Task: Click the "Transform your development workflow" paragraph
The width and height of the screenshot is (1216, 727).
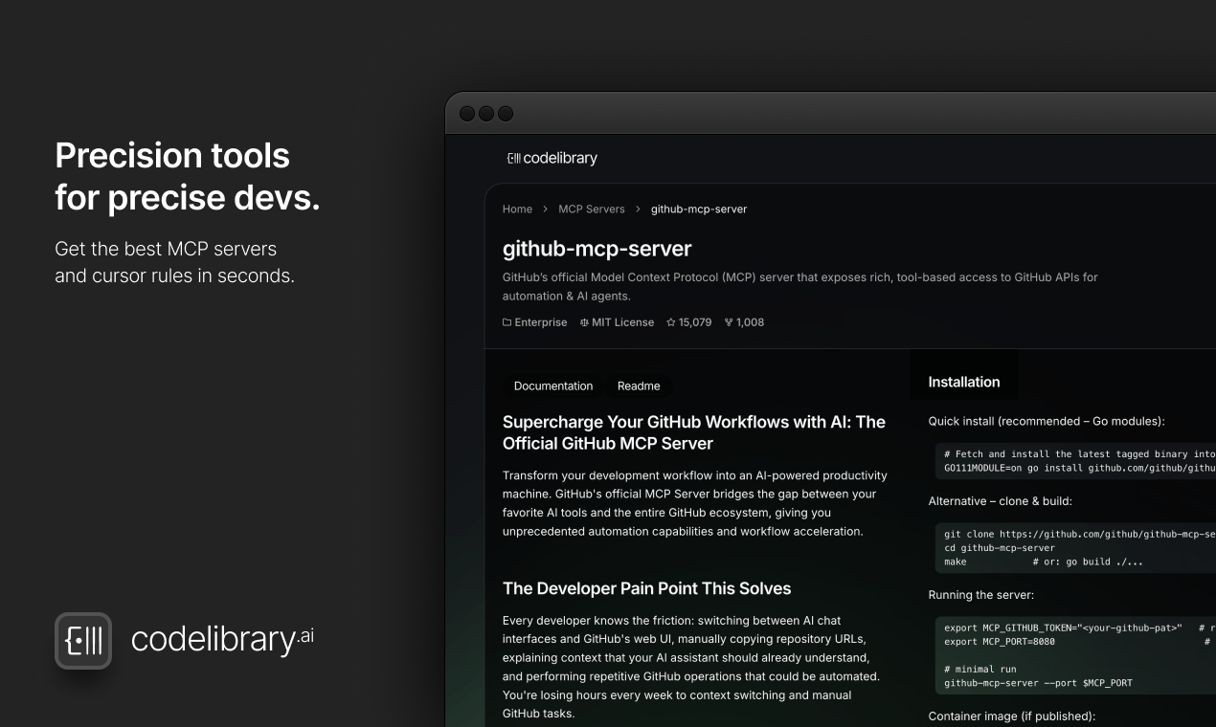Action: click(695, 503)
